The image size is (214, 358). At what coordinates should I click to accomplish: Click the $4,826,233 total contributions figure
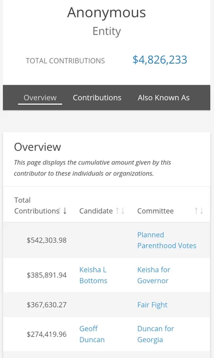[x=160, y=60]
